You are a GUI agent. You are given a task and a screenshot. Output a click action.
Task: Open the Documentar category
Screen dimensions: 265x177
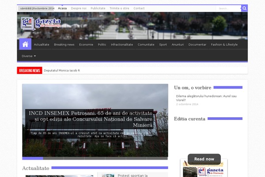point(197,45)
